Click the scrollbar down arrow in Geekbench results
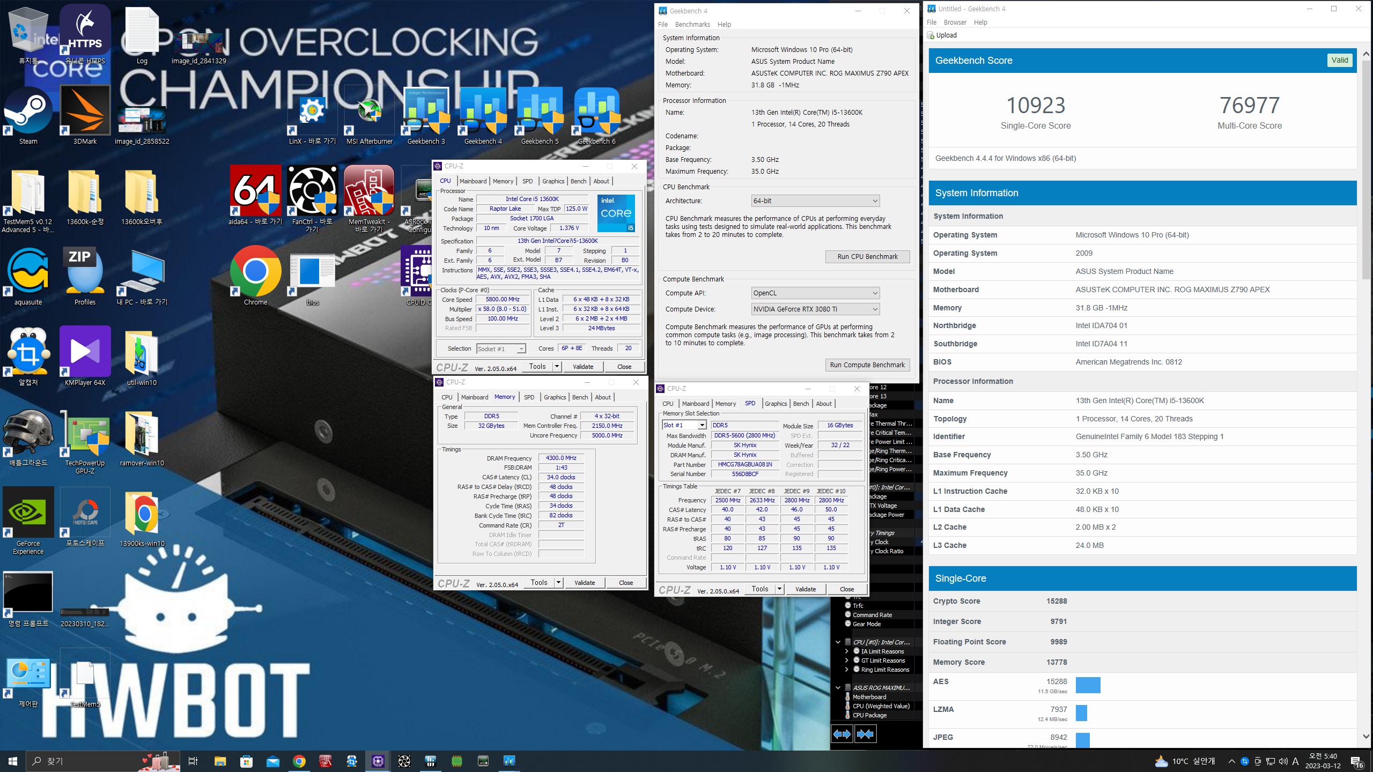This screenshot has height=772, width=1373. pos(1365,737)
